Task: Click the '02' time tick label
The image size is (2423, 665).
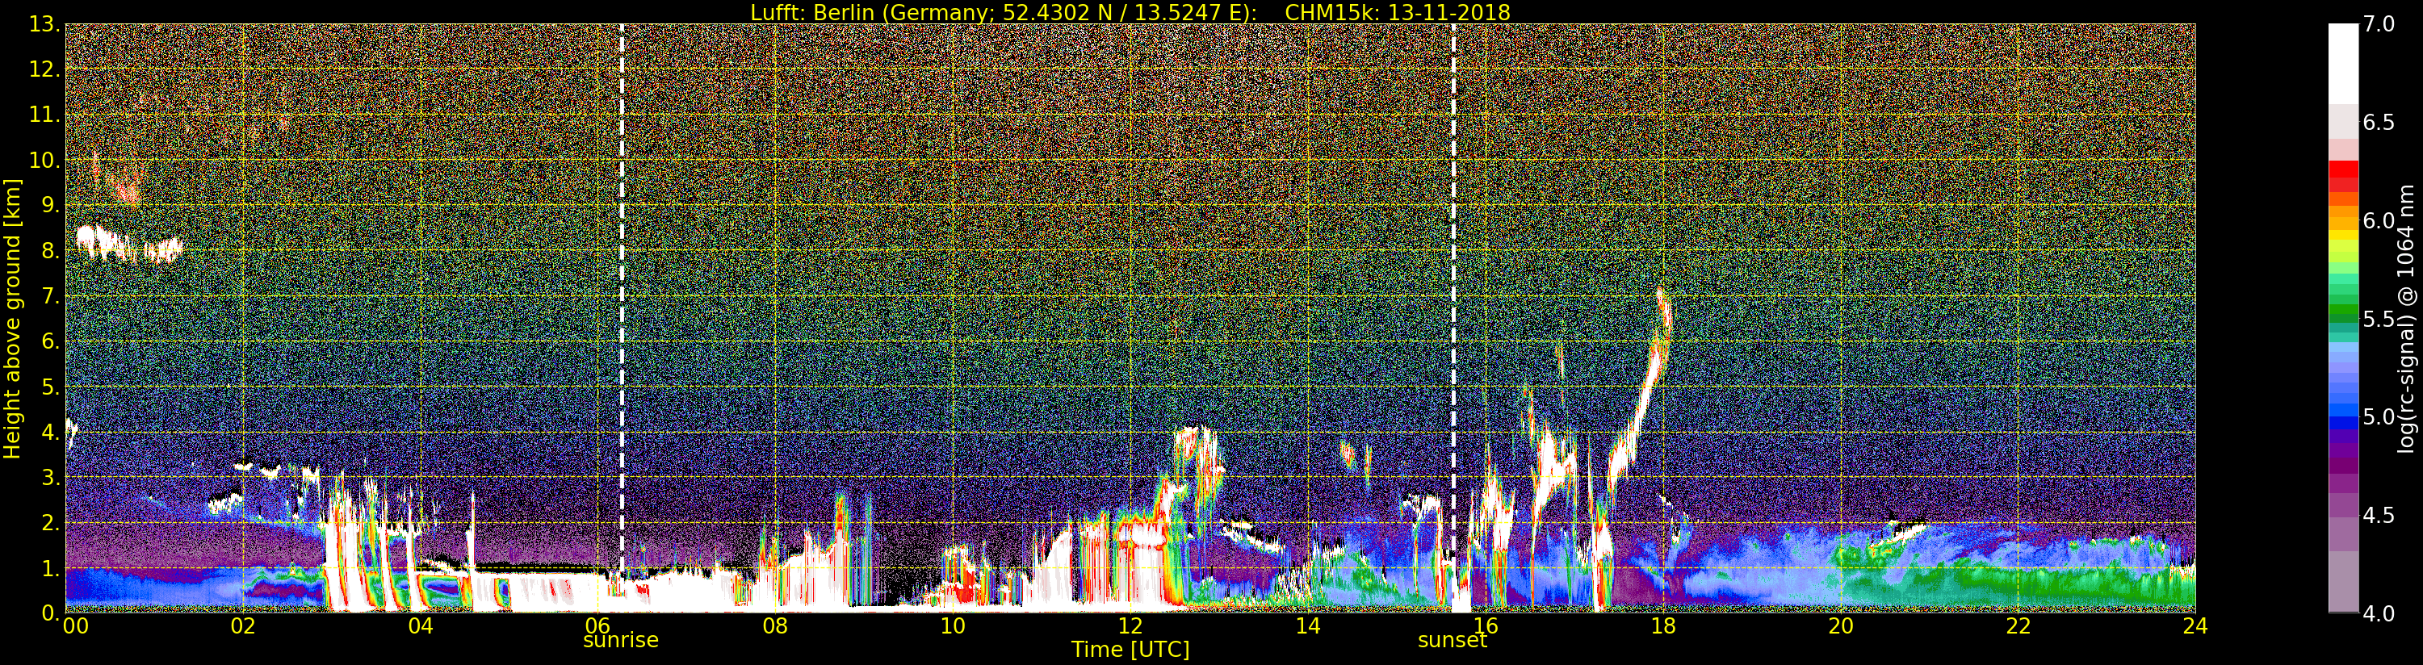Action: [243, 625]
